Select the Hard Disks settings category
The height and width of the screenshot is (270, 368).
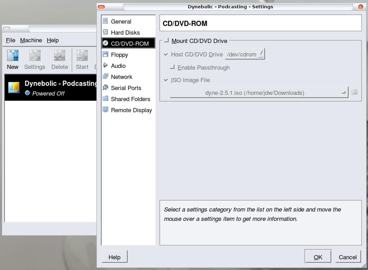point(125,33)
